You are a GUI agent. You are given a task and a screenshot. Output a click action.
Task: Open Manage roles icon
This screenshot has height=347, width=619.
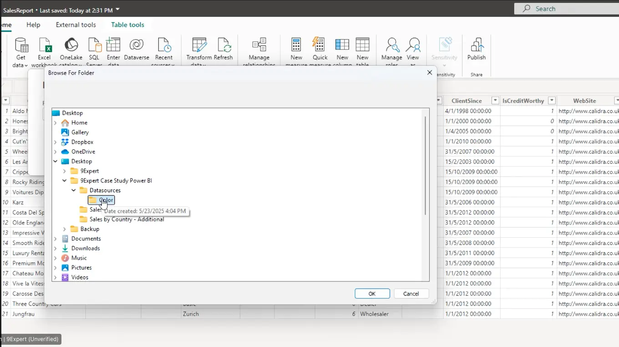pos(392,45)
